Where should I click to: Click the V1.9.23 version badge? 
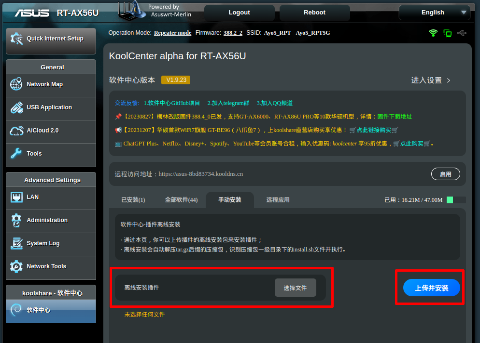click(176, 80)
